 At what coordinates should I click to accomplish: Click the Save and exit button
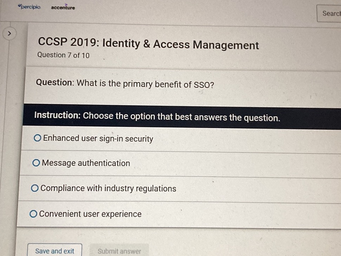click(x=54, y=250)
